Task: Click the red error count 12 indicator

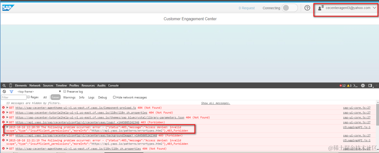Action: pyautogui.click(x=343, y=86)
